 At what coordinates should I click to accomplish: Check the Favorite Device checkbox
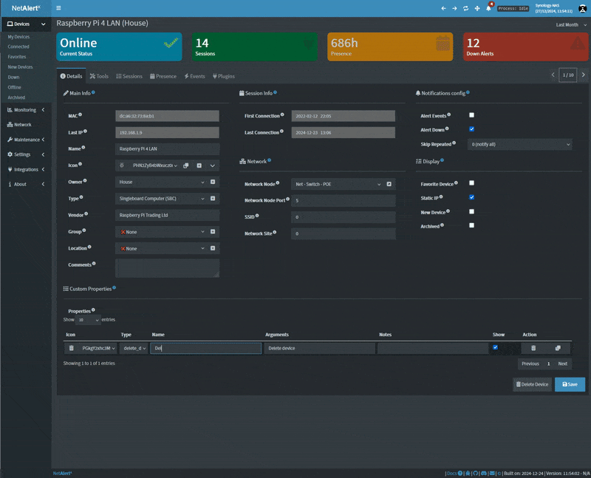point(471,183)
